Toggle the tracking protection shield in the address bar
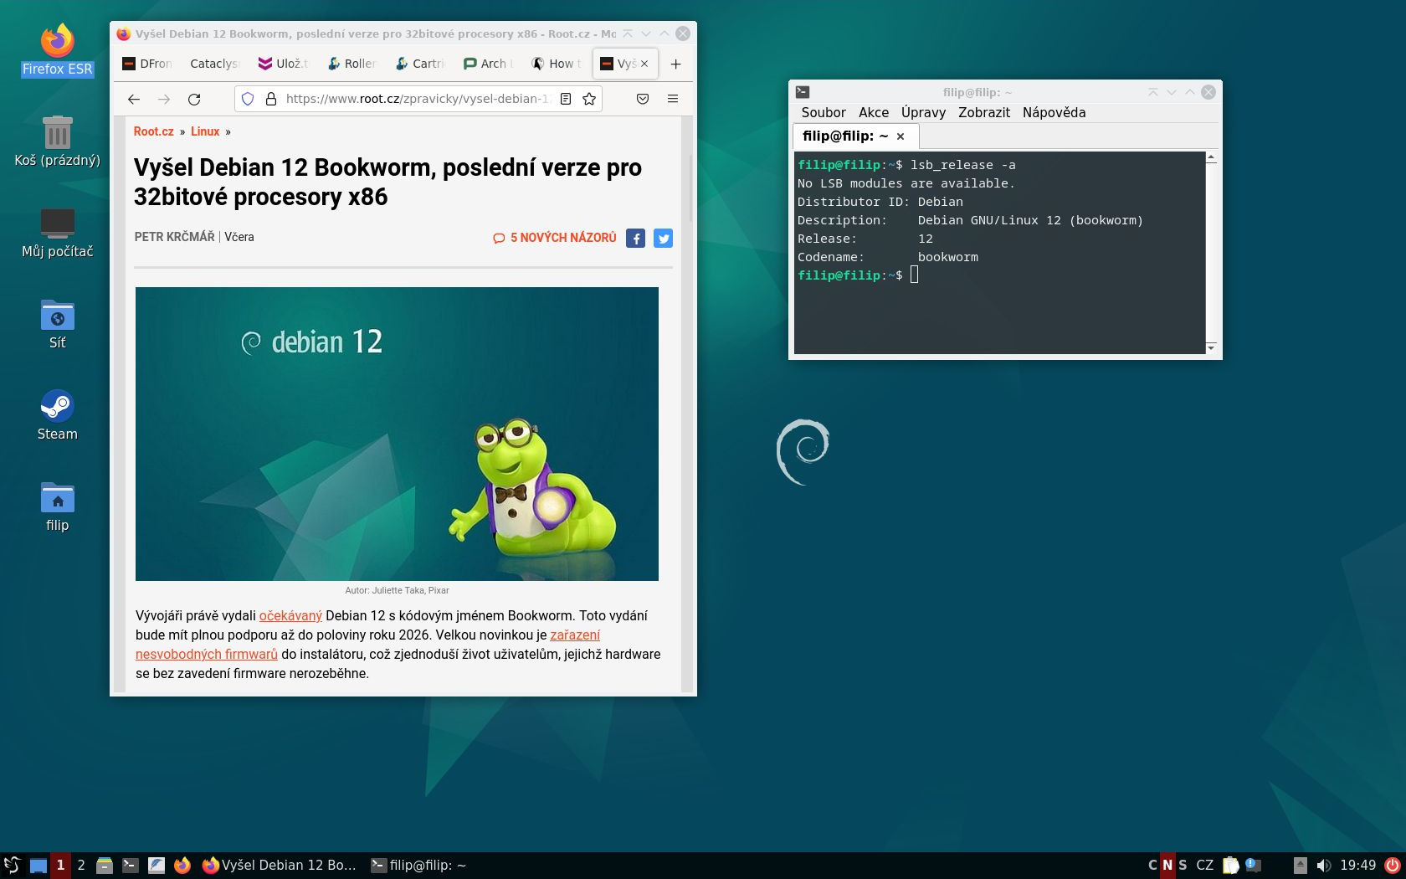 (x=248, y=99)
